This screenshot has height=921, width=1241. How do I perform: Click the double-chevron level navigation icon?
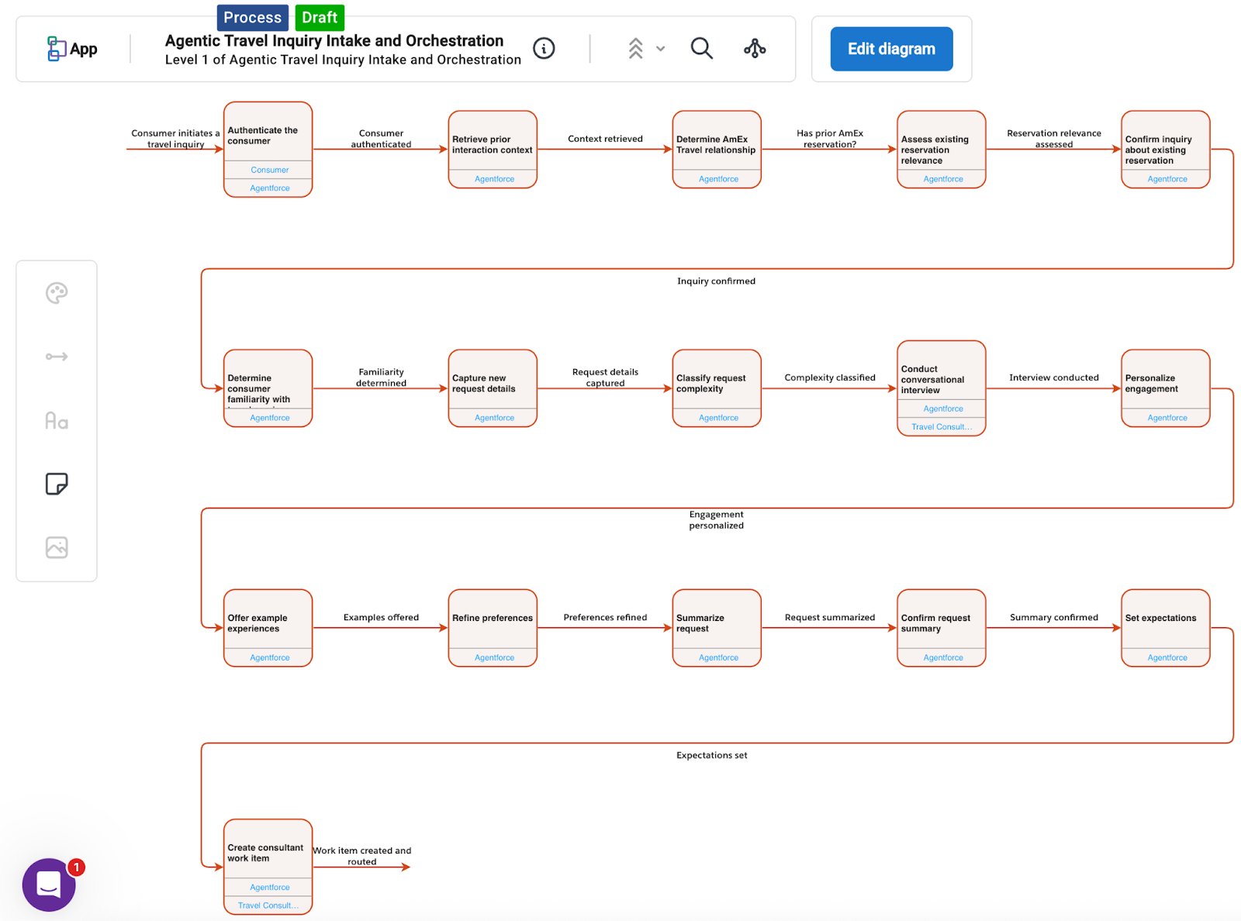tap(635, 49)
